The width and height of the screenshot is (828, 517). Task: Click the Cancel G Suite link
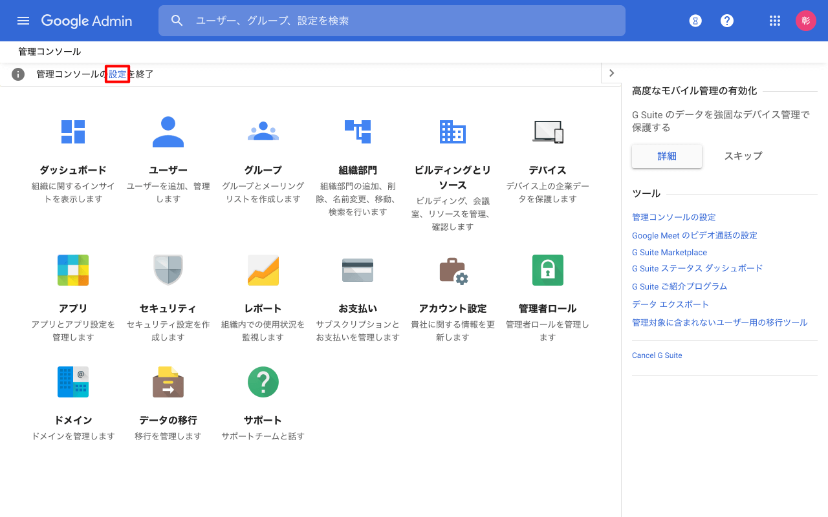tap(657, 355)
